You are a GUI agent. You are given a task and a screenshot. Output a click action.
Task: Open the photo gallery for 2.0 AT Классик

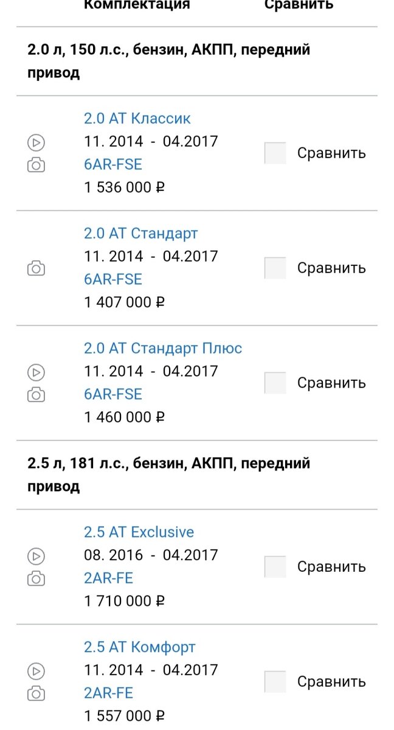[x=36, y=164]
